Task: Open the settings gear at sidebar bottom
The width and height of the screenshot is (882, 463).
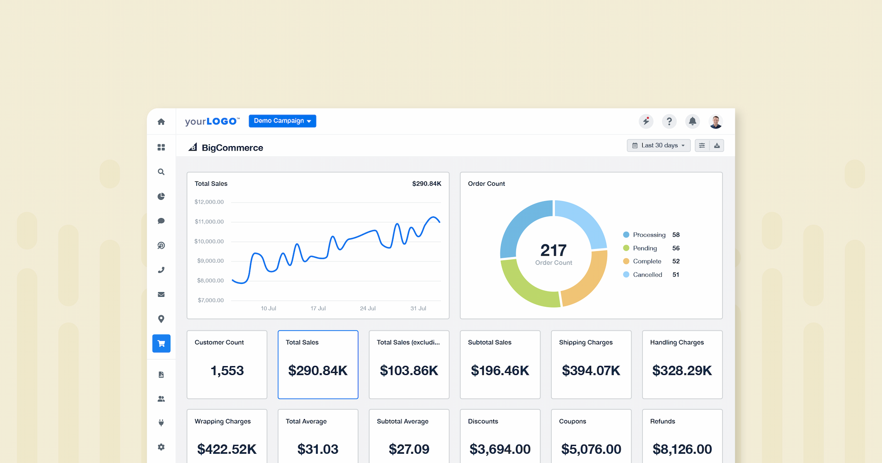Action: coord(161,447)
